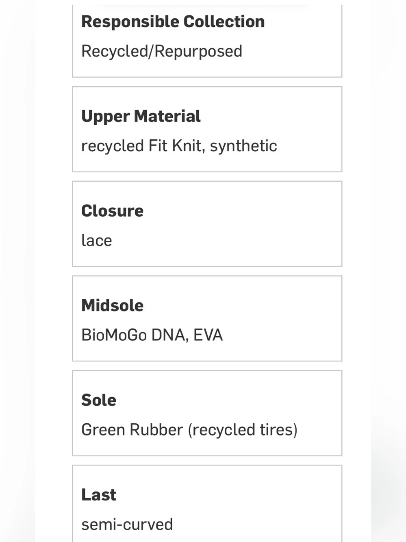Click the recycled Fit Knit, synthetic text
Viewport: 406px width, 542px height.
click(179, 146)
